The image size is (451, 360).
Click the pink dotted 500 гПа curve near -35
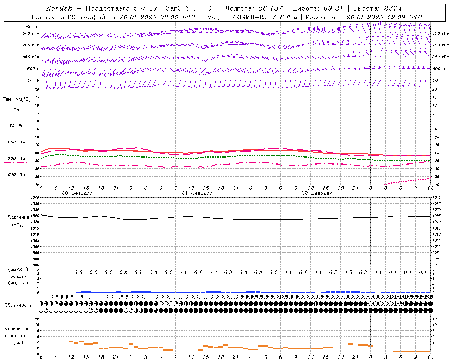(x=407, y=181)
